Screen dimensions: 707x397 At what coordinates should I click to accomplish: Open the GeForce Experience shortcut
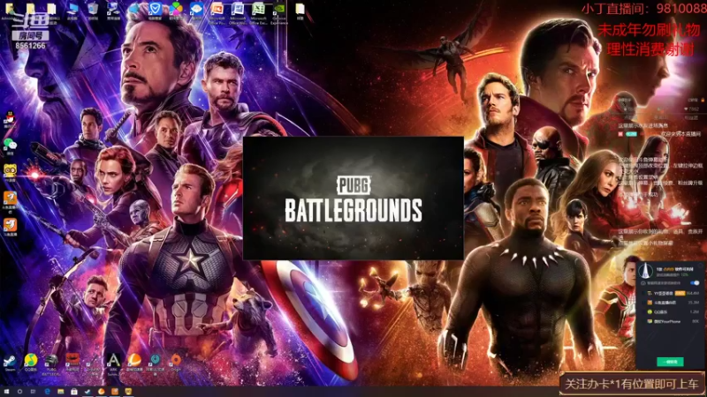(x=279, y=12)
